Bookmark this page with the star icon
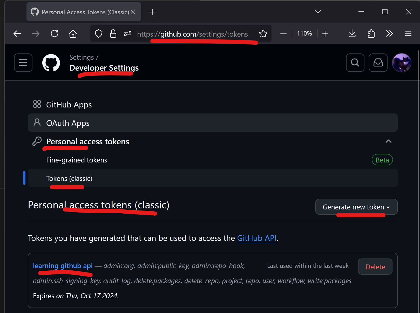The image size is (420, 313). coord(263,33)
